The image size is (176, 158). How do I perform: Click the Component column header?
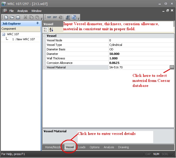click(20, 29)
